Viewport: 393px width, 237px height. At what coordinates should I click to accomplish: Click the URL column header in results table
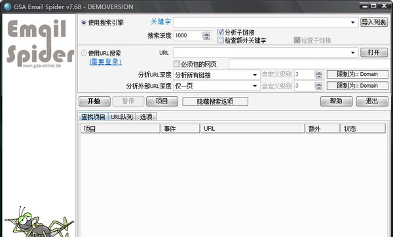tap(252, 128)
